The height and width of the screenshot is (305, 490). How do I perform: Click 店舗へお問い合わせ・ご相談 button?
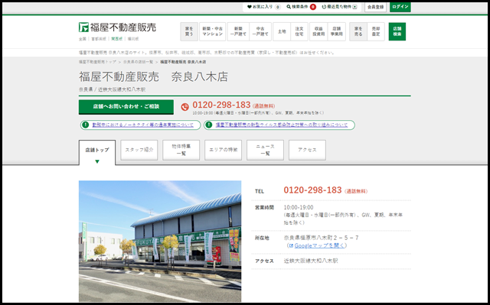click(x=126, y=107)
